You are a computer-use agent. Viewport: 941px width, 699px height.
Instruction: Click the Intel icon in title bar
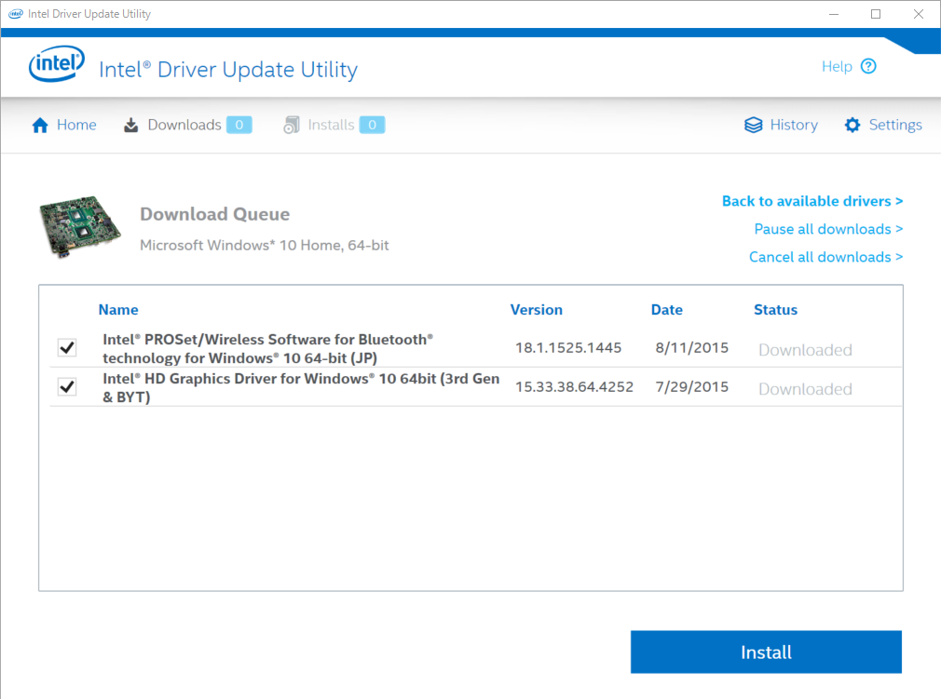point(16,14)
